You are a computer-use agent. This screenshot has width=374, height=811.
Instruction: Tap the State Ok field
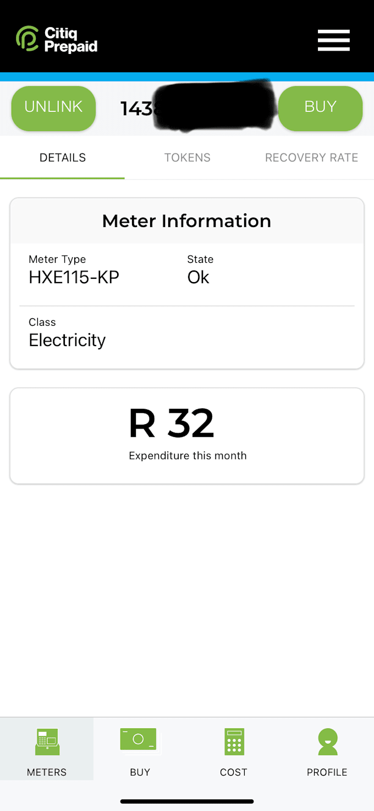(200, 270)
